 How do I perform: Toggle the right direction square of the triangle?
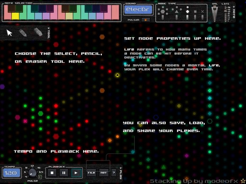click(181, 10)
